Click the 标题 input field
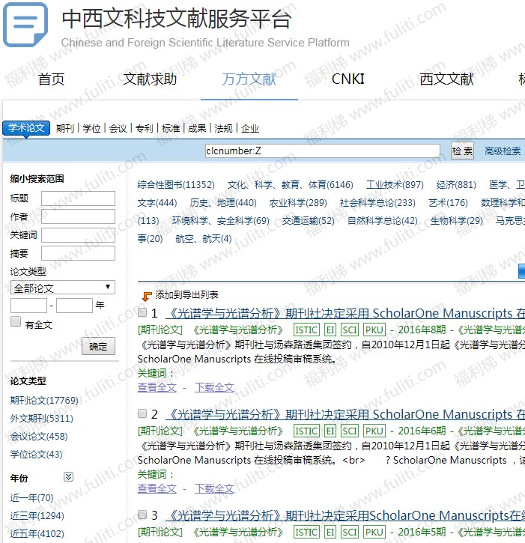525x543 pixels. 79,198
